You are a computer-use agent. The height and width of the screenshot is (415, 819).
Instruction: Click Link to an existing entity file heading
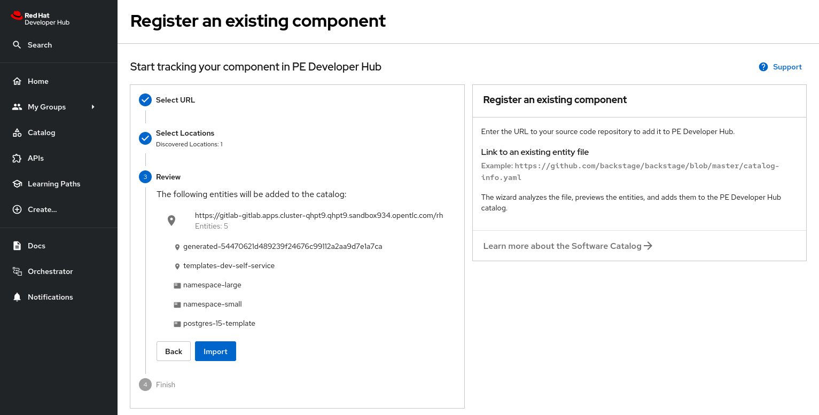[x=535, y=152]
